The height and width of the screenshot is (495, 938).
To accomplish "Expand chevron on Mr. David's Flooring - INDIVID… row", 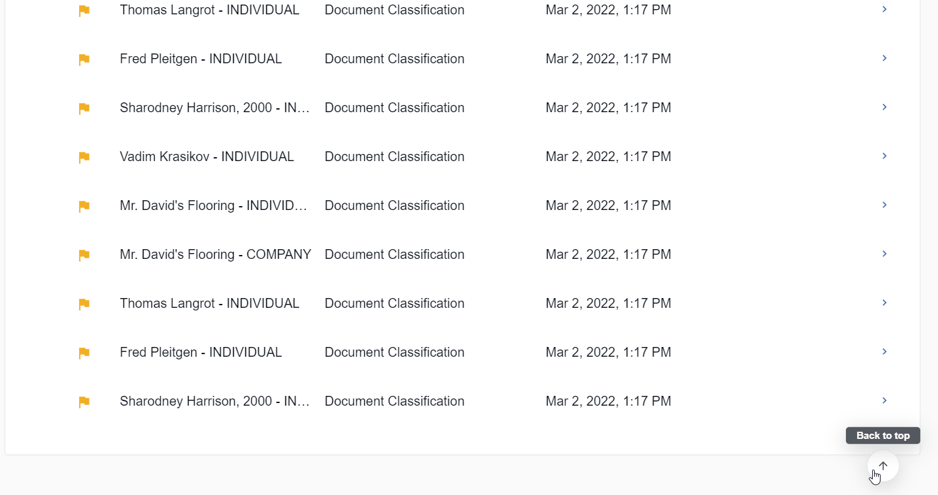I will point(884,205).
